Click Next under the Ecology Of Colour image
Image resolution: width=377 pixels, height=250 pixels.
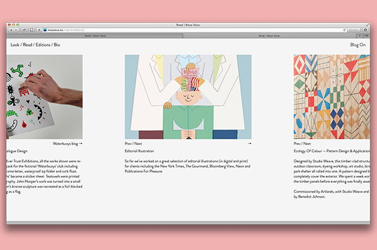click(307, 144)
